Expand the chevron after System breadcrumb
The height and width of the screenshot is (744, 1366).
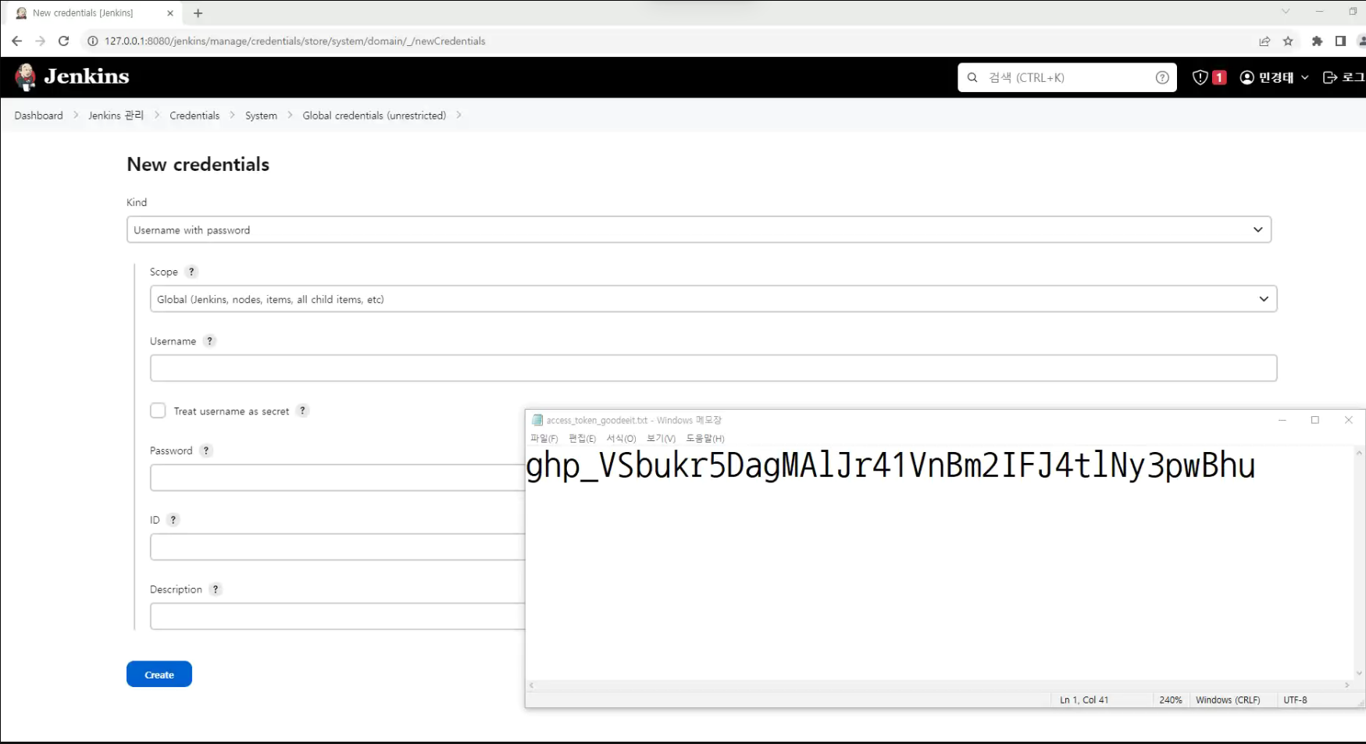(290, 115)
